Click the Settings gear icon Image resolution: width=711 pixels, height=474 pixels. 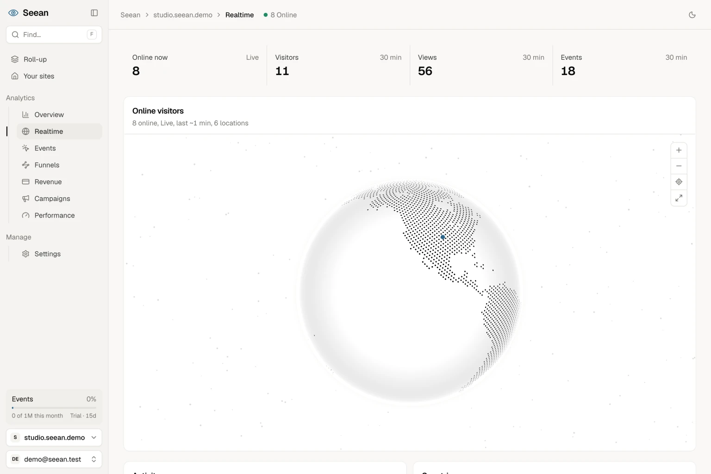click(26, 254)
